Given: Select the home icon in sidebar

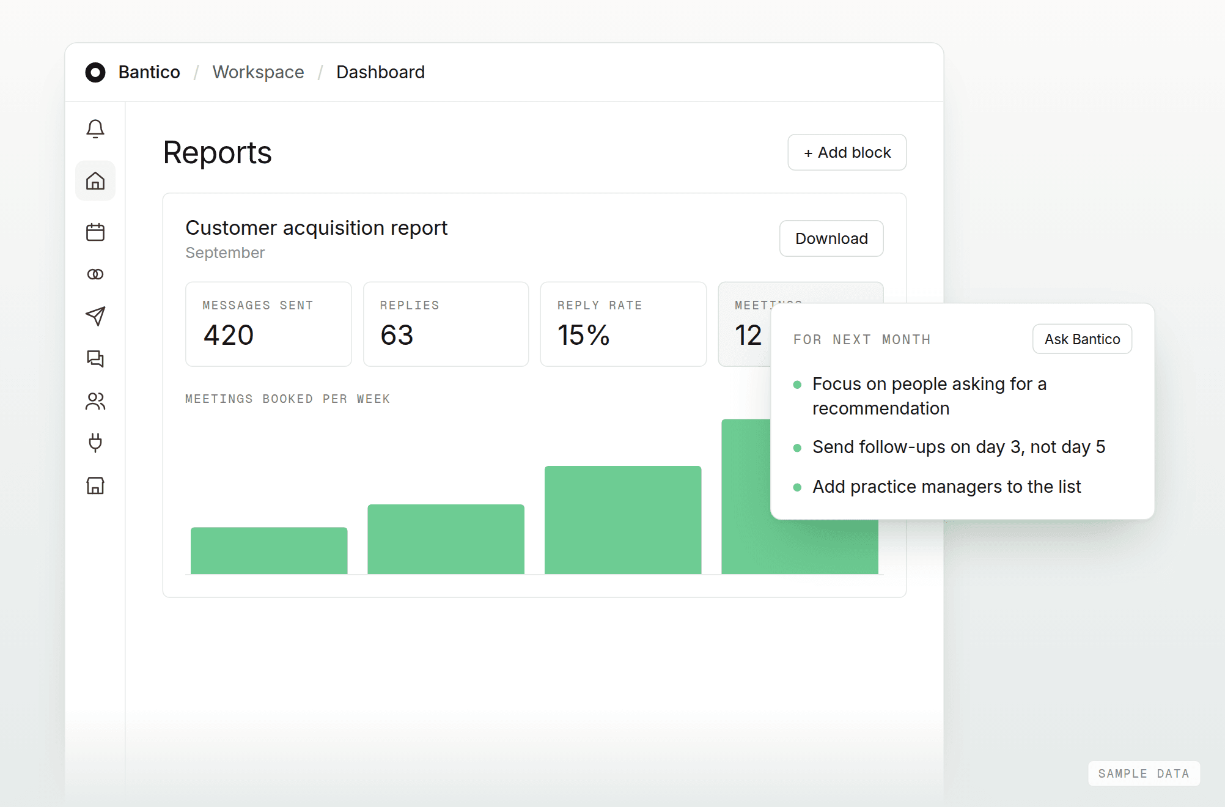Looking at the screenshot, I should point(95,181).
